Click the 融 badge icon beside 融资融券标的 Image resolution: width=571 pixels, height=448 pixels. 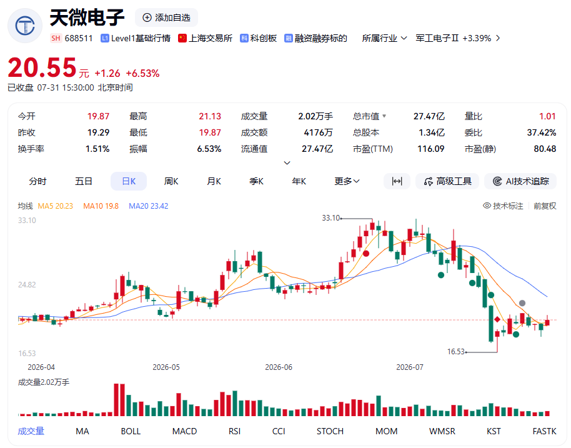pos(289,38)
